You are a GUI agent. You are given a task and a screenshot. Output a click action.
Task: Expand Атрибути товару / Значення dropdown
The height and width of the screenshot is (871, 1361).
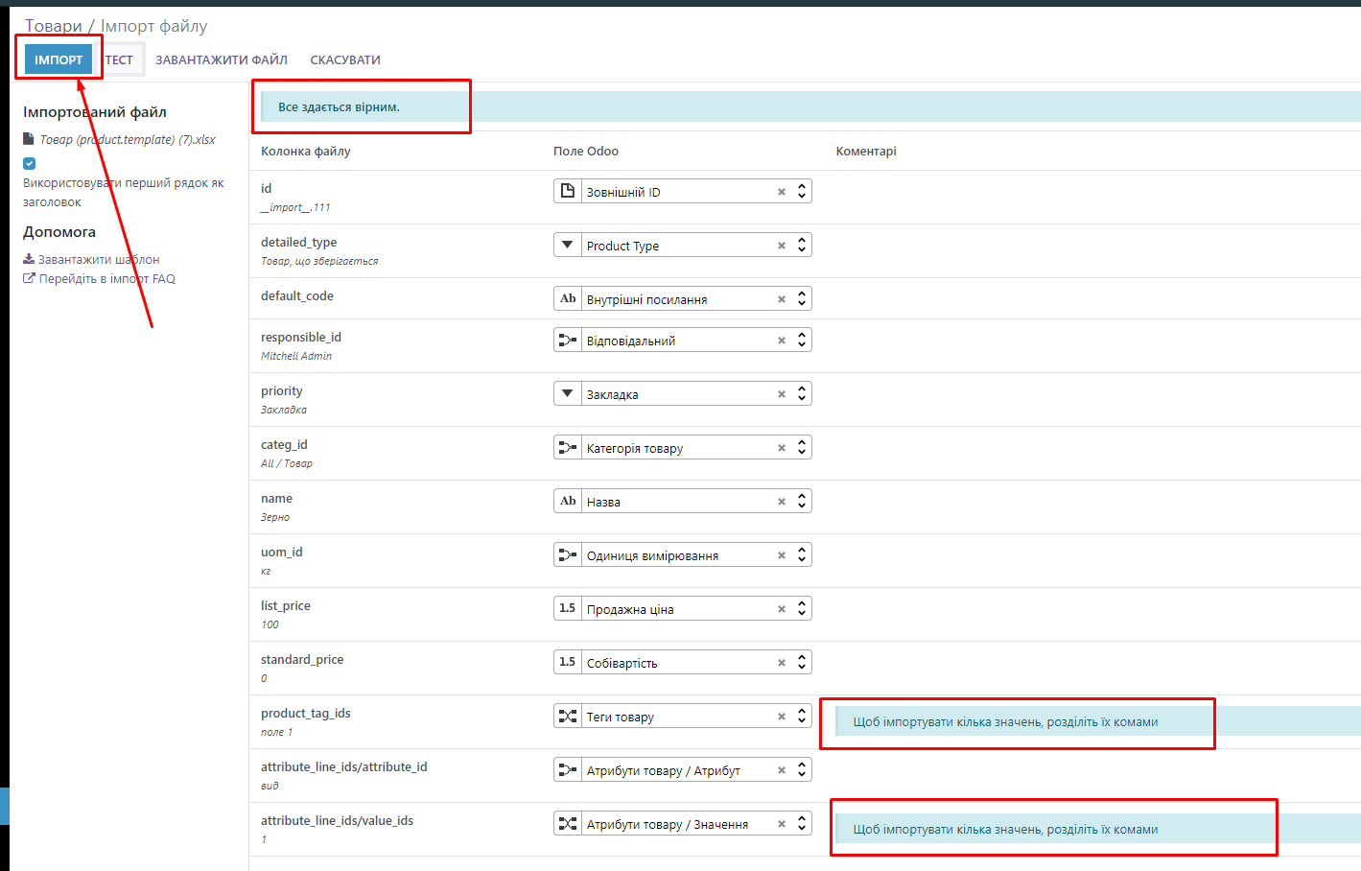tap(802, 824)
